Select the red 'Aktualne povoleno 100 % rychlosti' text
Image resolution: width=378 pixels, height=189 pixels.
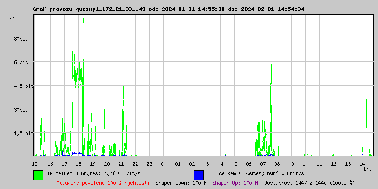coord(103,182)
